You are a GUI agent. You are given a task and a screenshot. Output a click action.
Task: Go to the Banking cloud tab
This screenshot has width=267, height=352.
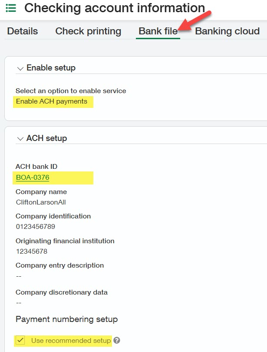(x=227, y=31)
